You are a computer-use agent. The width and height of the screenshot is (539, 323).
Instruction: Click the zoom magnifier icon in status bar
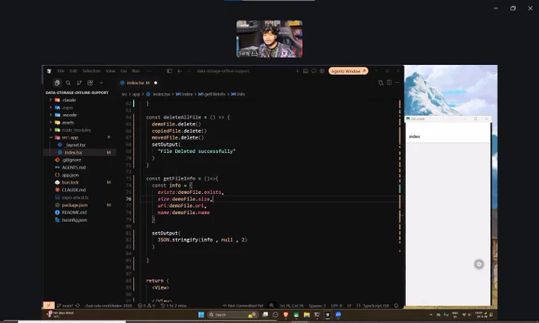point(272,306)
